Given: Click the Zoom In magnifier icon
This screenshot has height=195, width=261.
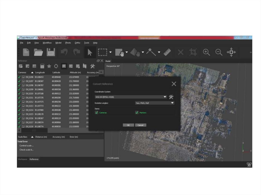Looking at the screenshot, I should (206, 52).
